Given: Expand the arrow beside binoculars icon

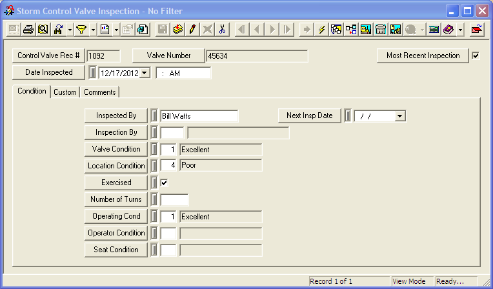Looking at the screenshot, I should 70,30.
